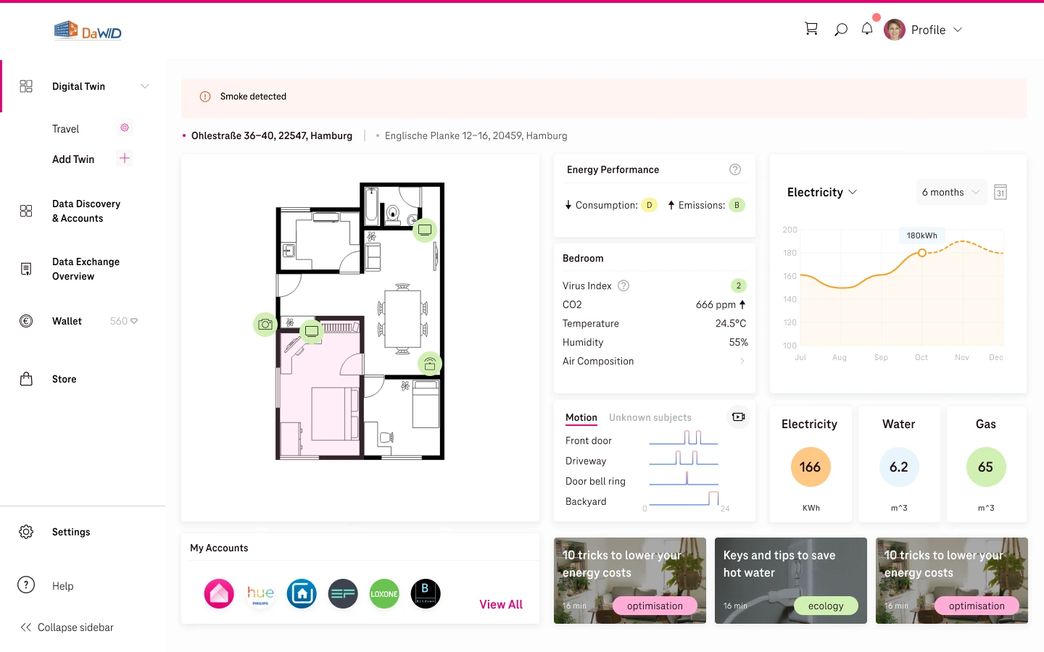This screenshot has height=652, width=1044.
Task: Collapse the sidebar
Action: pyautogui.click(x=67, y=627)
